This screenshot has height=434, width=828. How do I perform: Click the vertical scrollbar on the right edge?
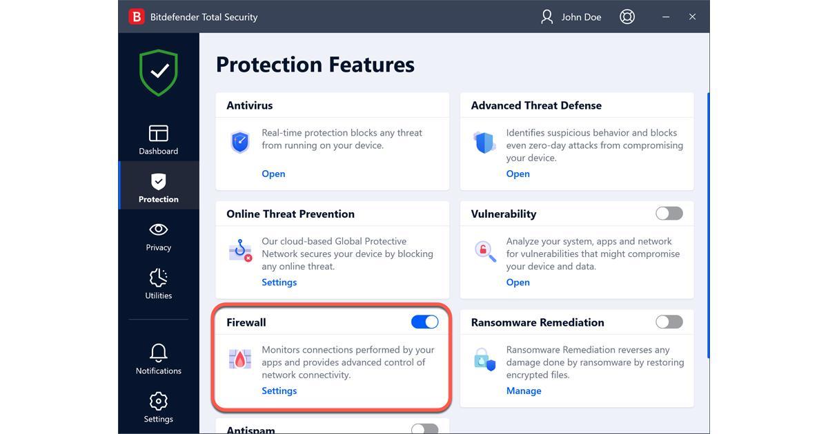pos(708,225)
